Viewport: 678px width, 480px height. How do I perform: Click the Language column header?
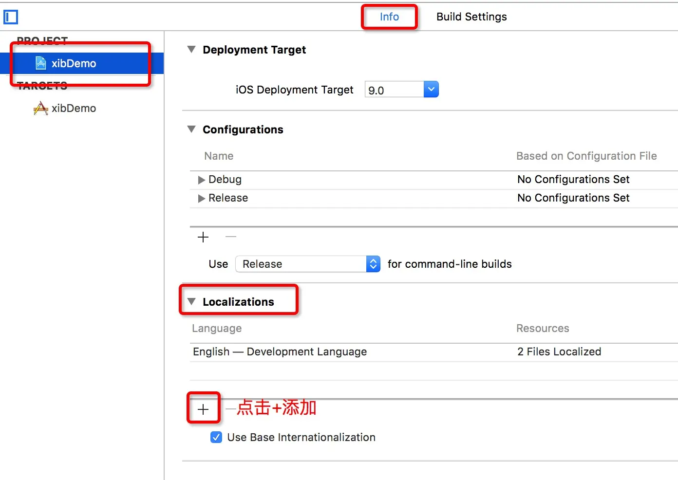coord(217,329)
